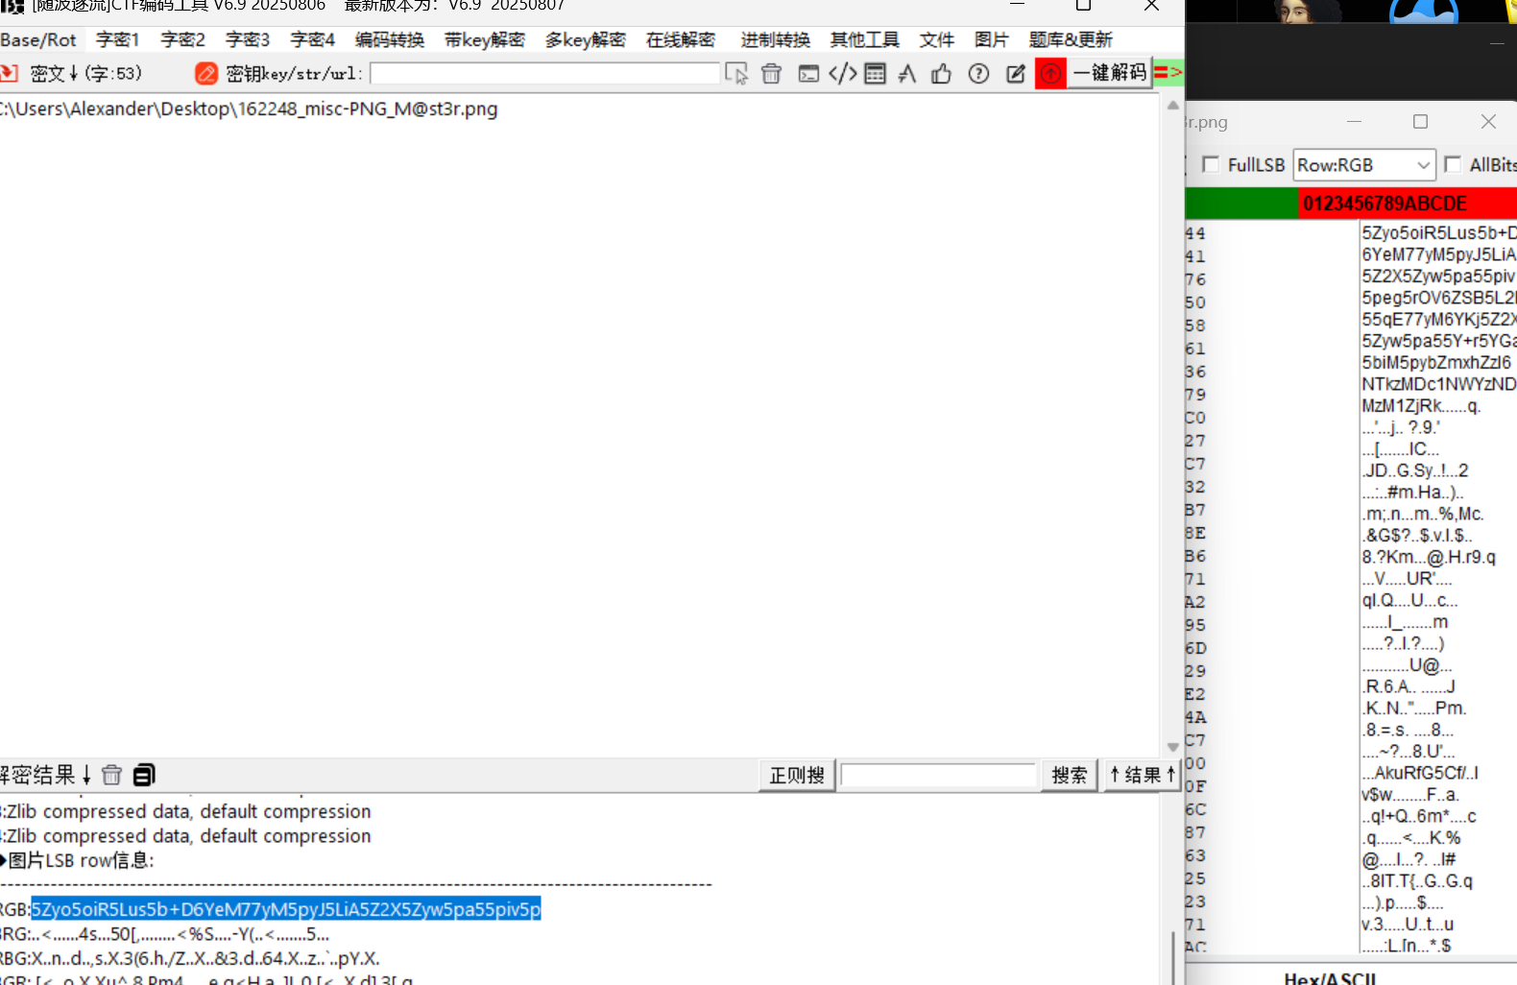This screenshot has width=1517, height=985.
Task: Open the 图片 menu
Action: [x=992, y=39]
